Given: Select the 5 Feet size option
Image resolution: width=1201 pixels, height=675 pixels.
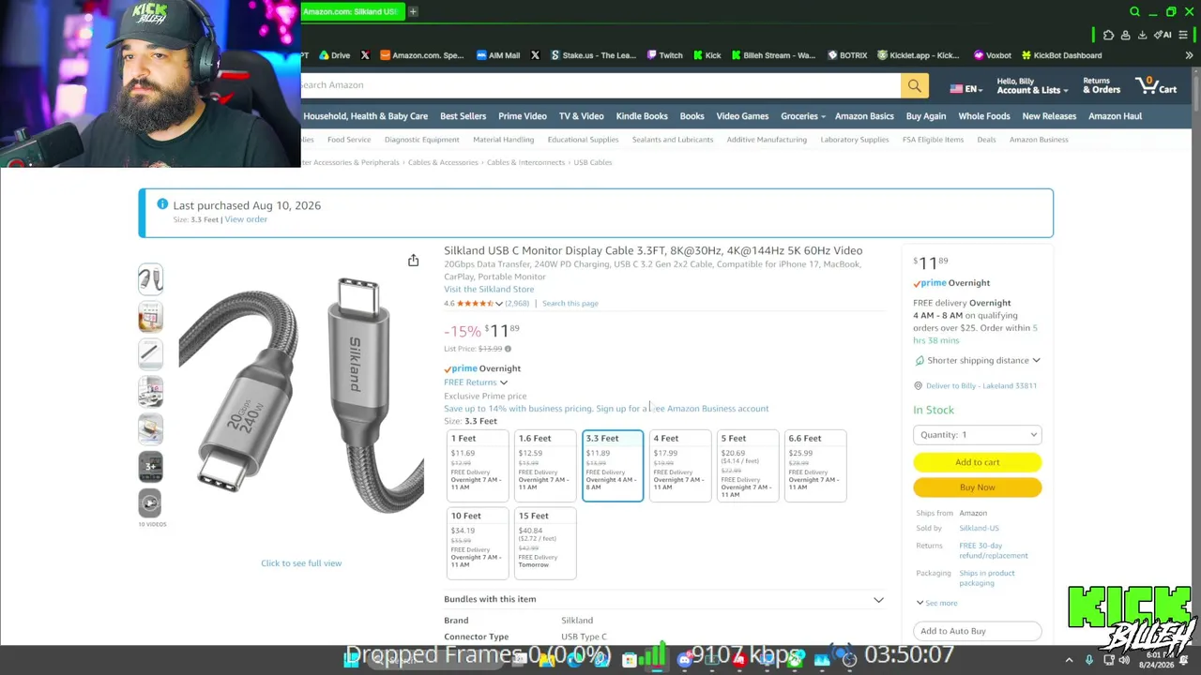Looking at the screenshot, I should point(748,465).
